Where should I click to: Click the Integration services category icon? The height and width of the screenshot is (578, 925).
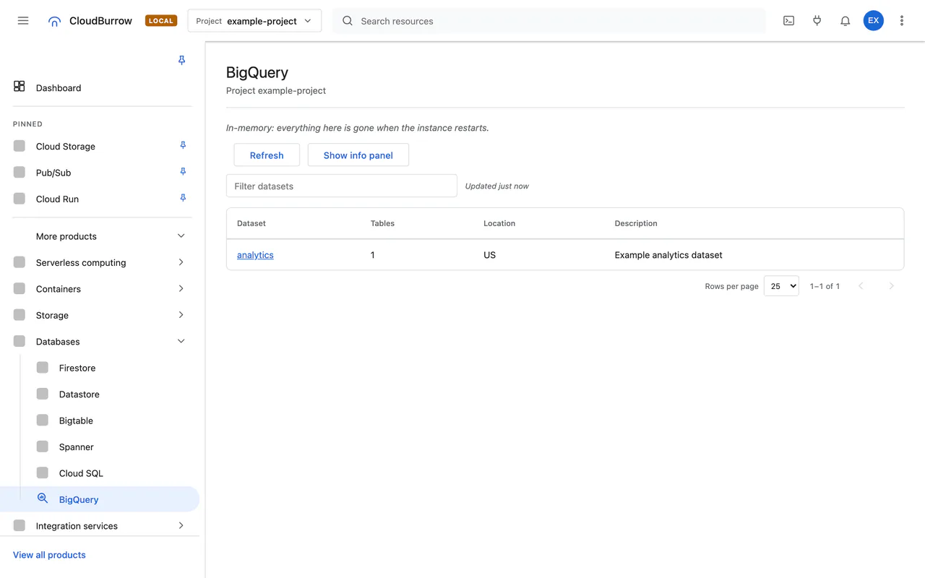pos(20,525)
